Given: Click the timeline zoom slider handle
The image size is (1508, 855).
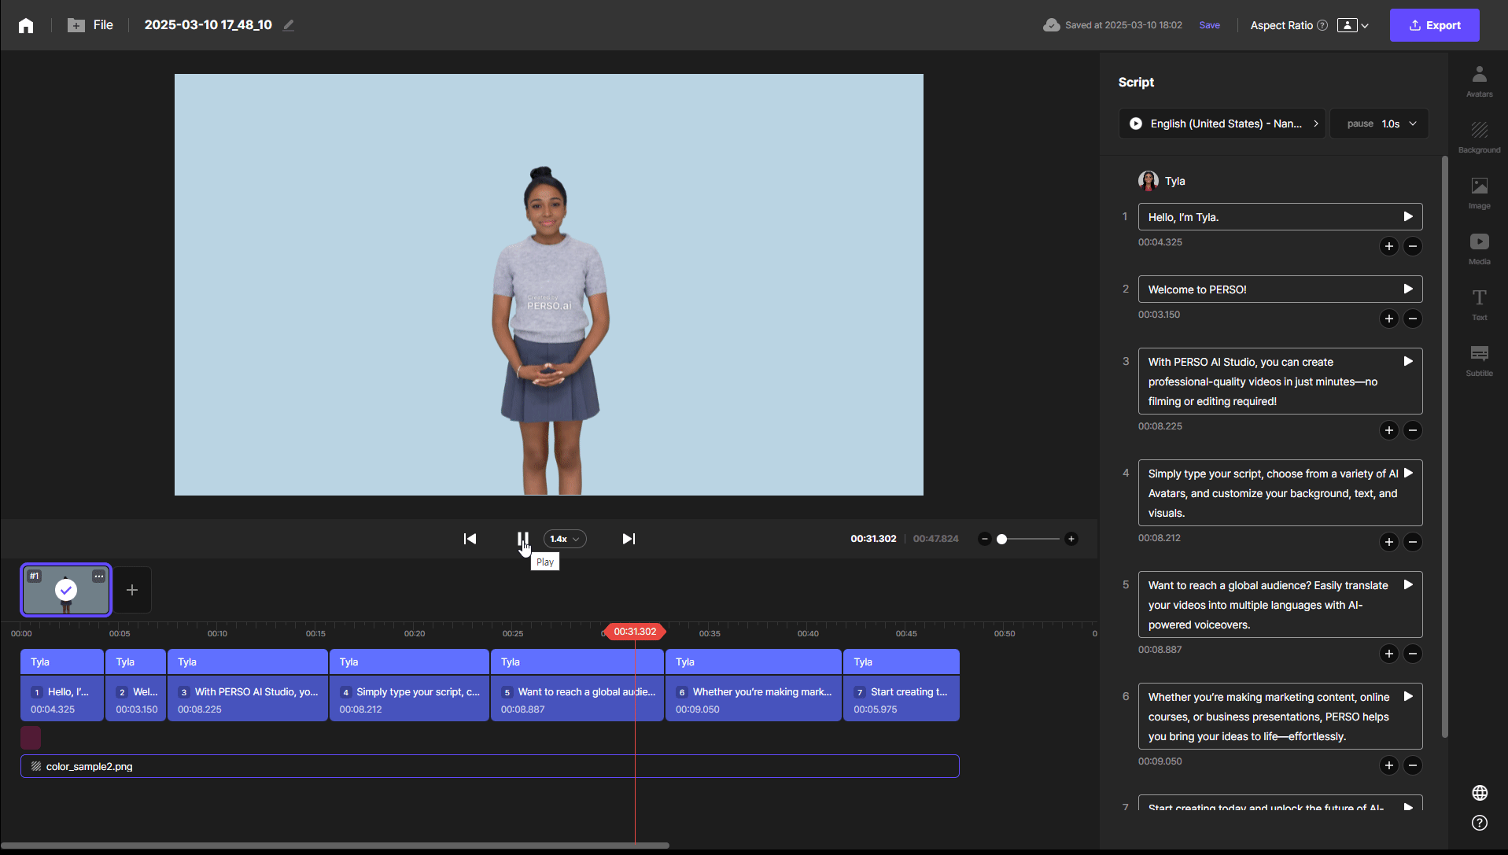Looking at the screenshot, I should 1001,539.
